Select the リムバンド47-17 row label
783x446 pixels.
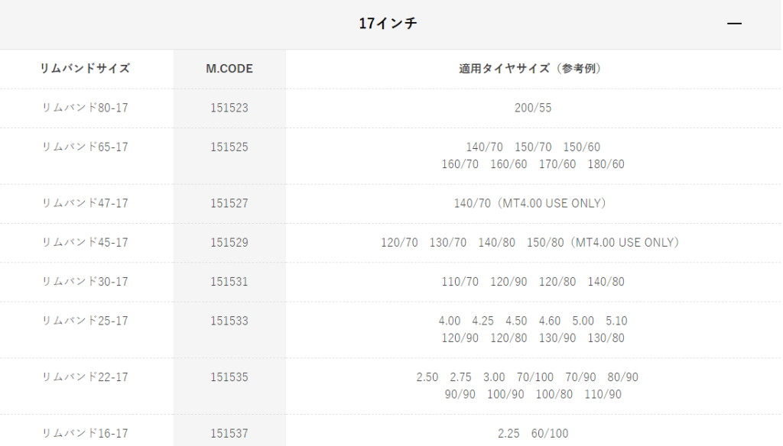pos(85,203)
